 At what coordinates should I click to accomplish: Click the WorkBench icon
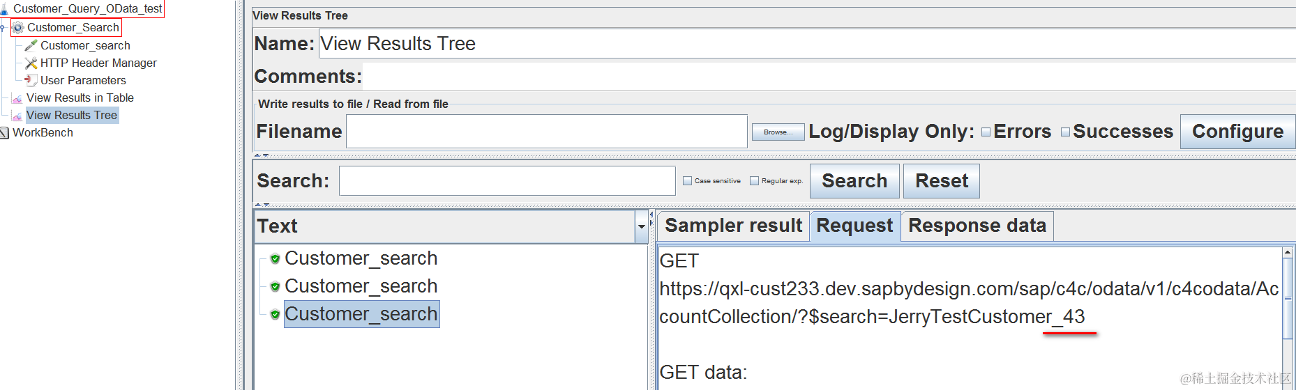[4, 132]
